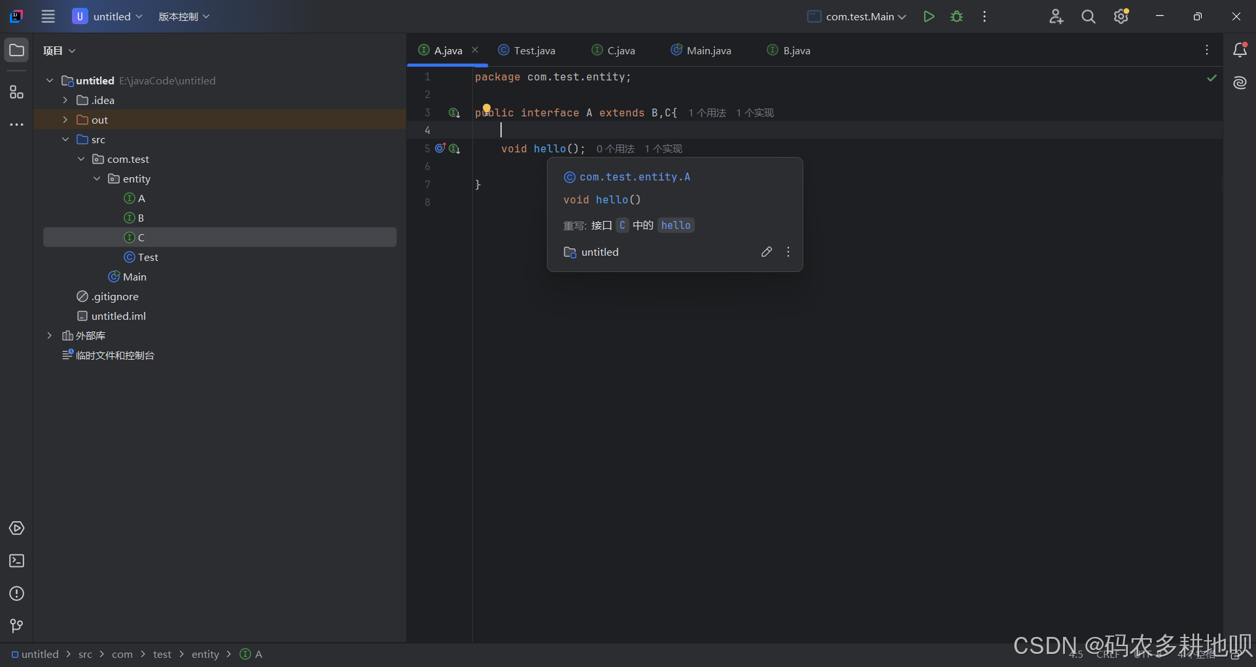Close the A.java tab
This screenshot has height=667, width=1256.
click(475, 50)
